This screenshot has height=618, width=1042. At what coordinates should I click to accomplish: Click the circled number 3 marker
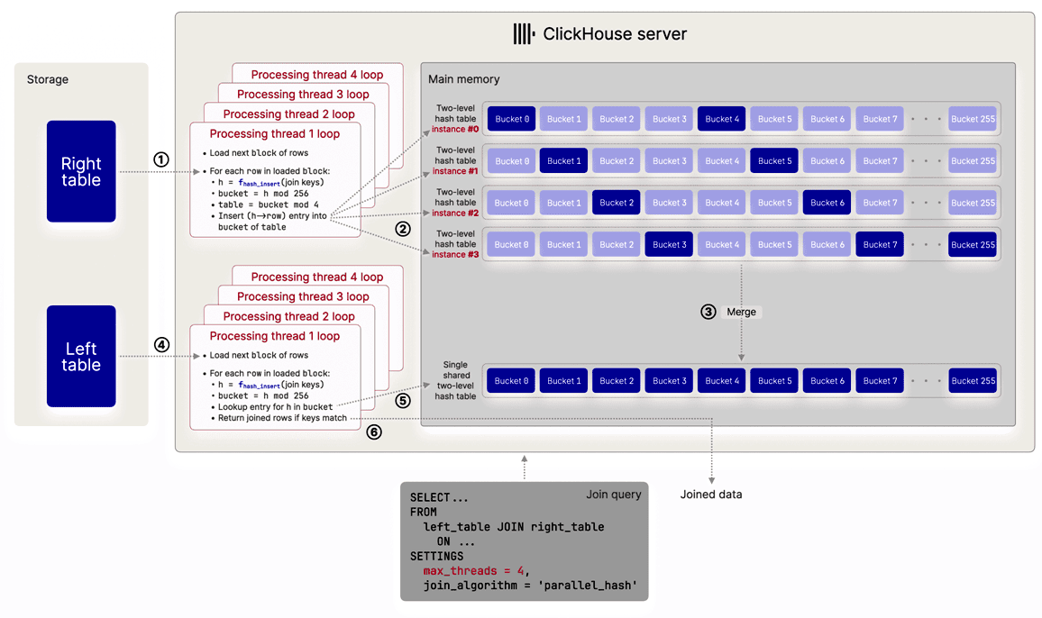[708, 312]
